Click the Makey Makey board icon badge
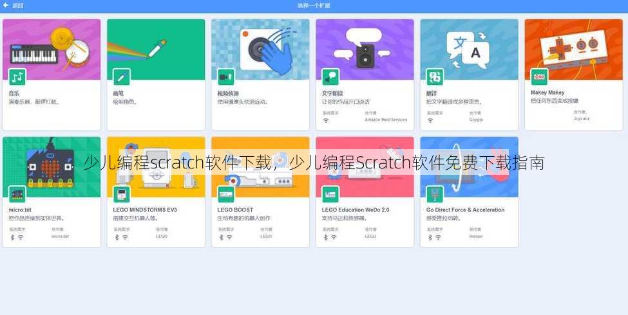This screenshot has height=315, width=628. point(539,76)
